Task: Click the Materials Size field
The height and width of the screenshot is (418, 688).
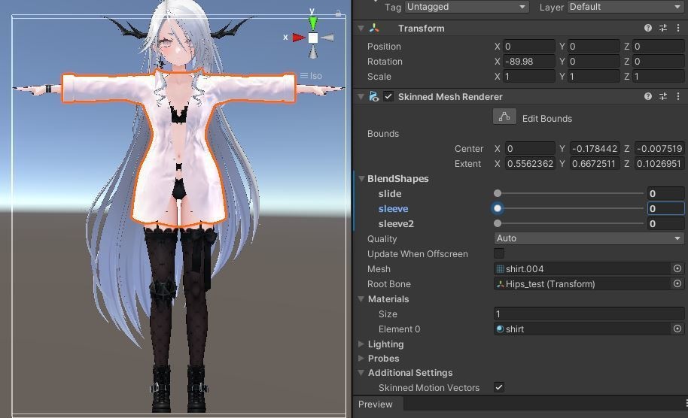Action: click(x=589, y=313)
